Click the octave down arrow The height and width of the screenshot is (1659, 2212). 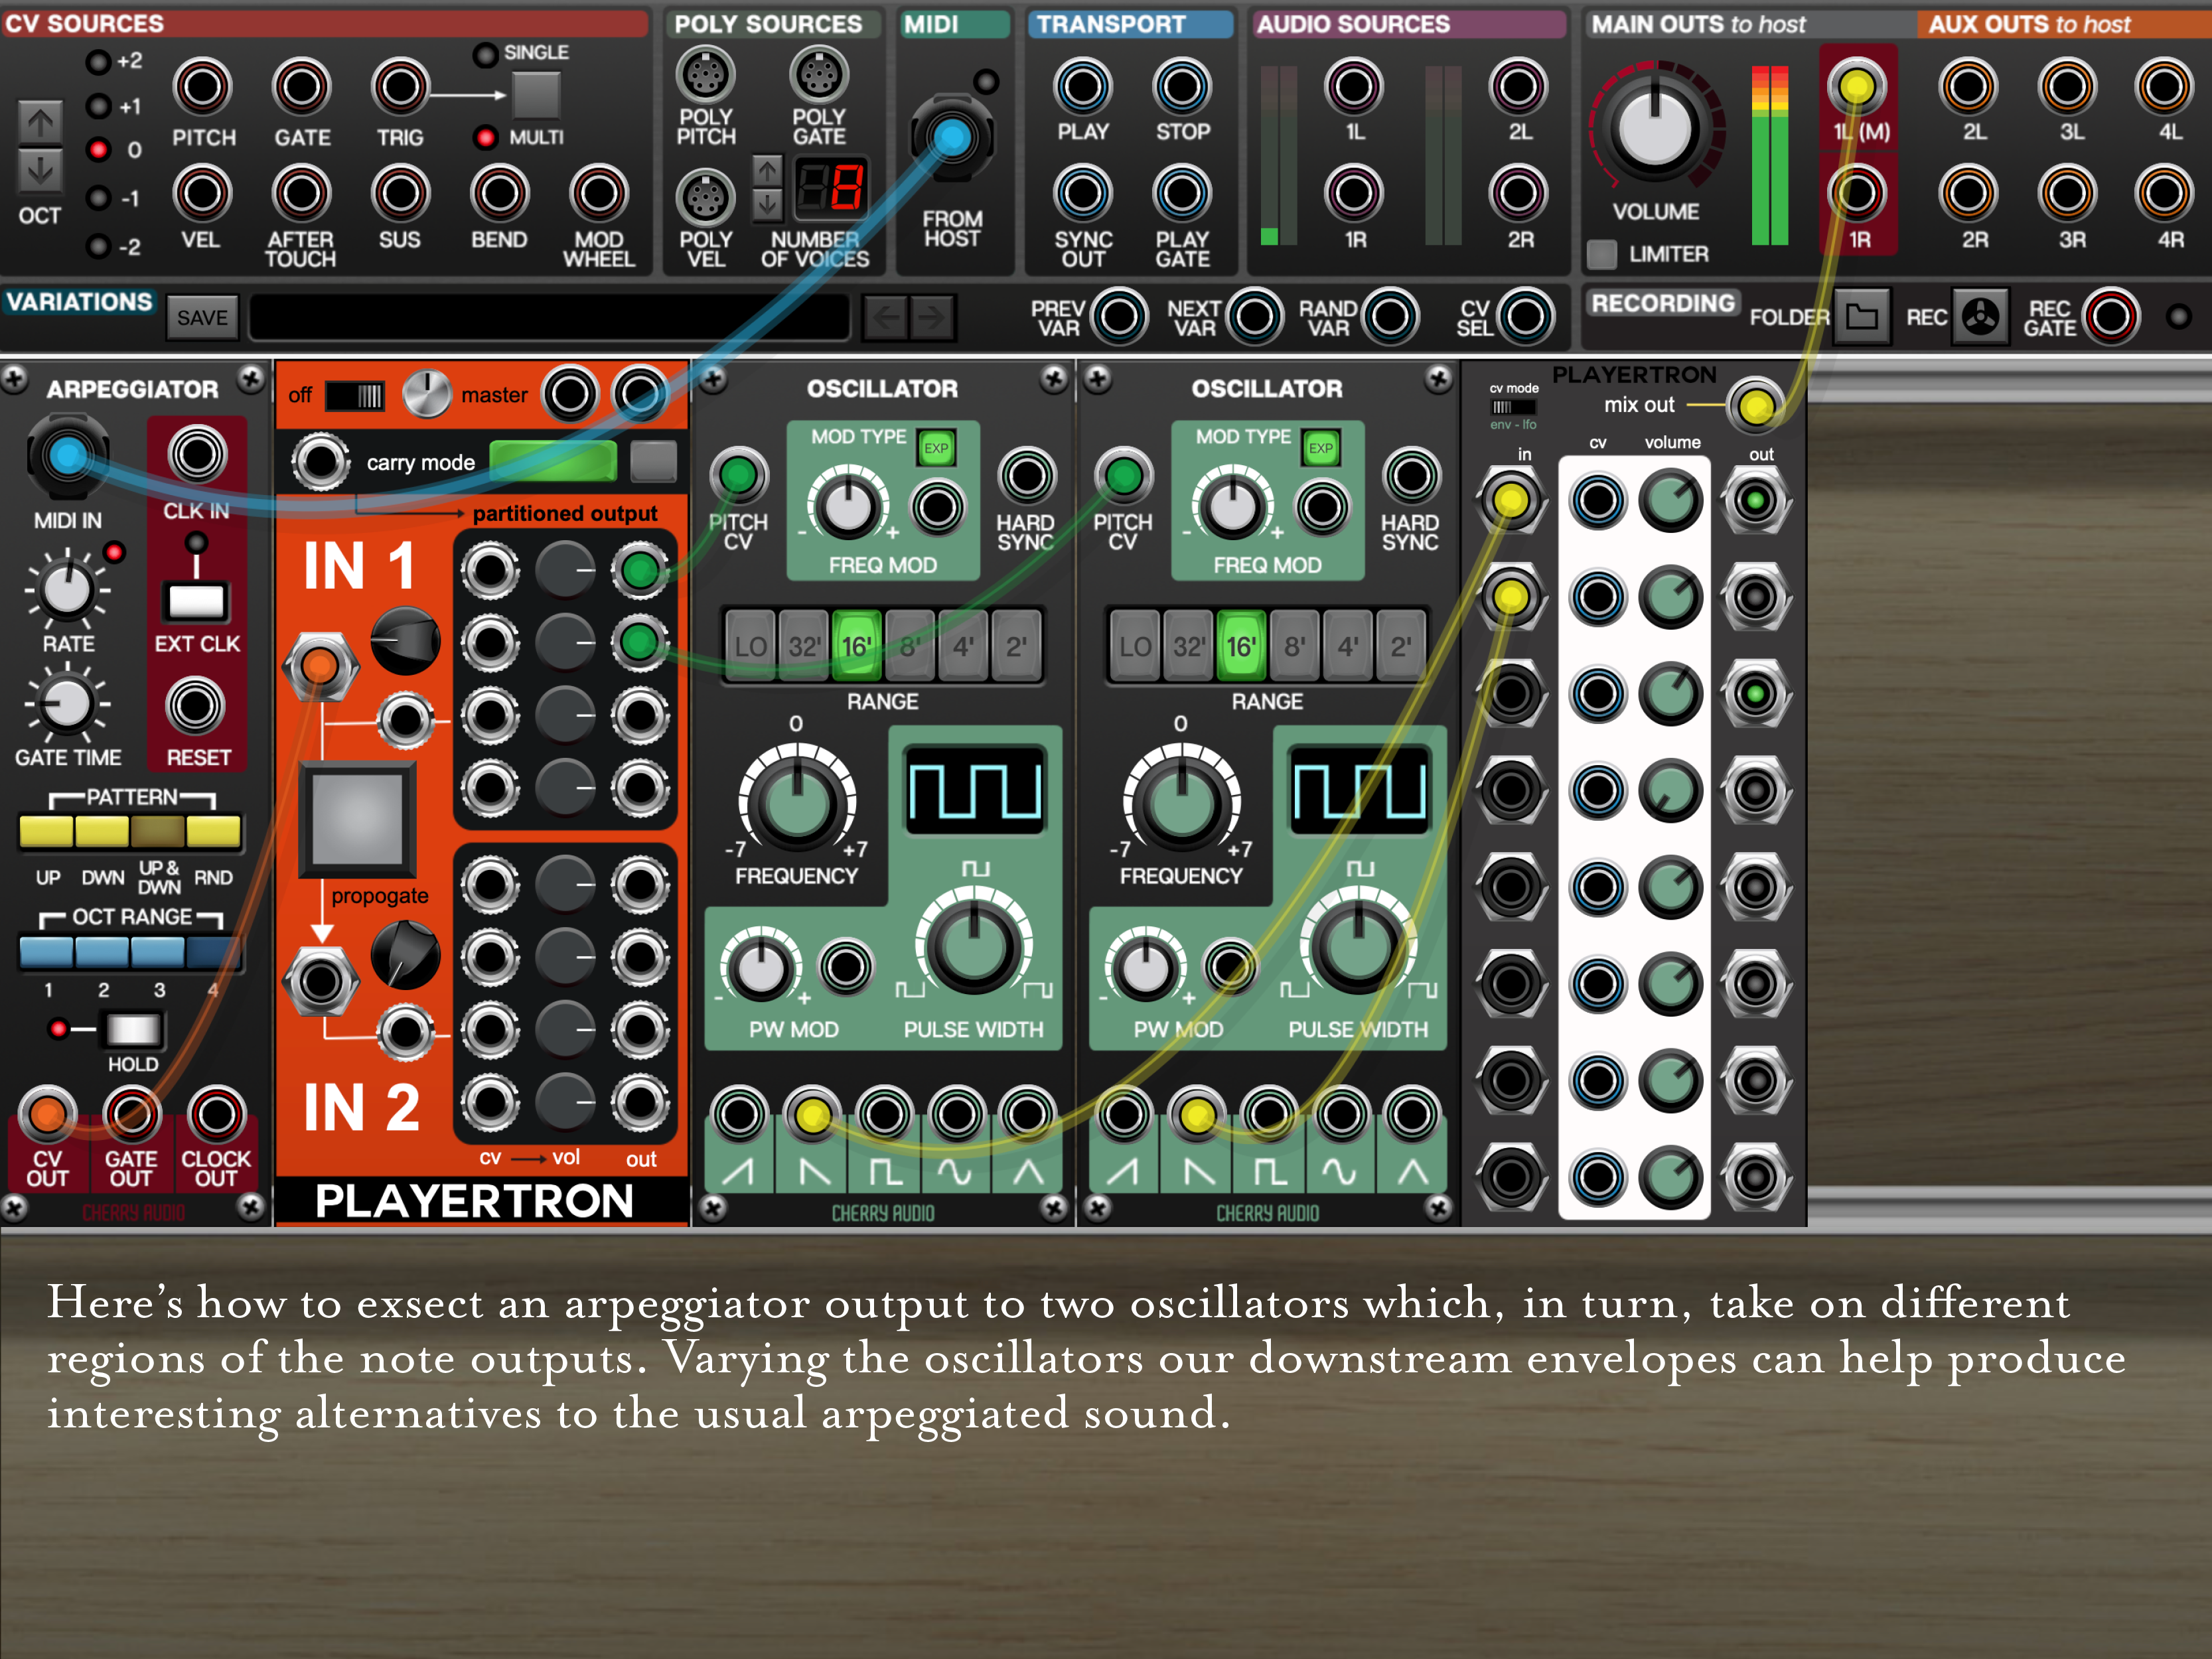40,170
